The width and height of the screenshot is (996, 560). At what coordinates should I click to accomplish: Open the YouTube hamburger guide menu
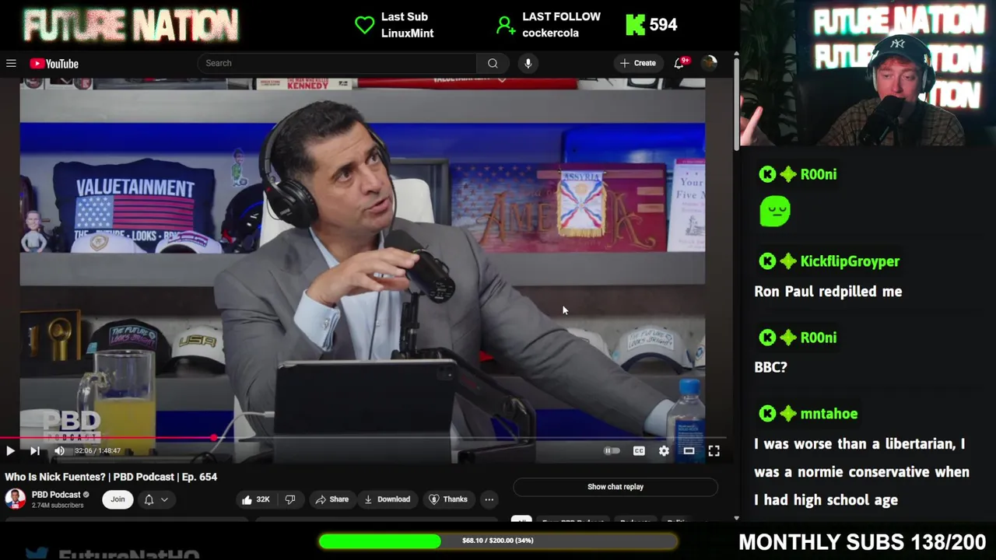point(11,63)
